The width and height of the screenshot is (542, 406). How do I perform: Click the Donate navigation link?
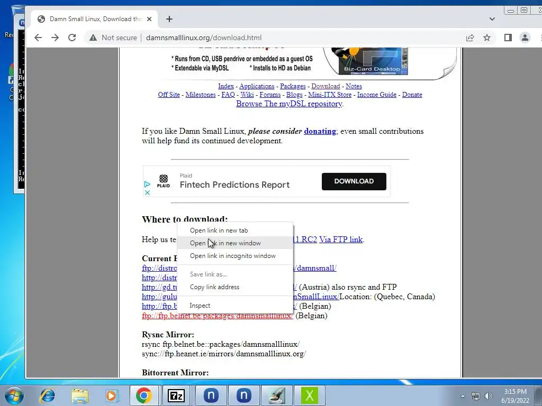pos(412,95)
